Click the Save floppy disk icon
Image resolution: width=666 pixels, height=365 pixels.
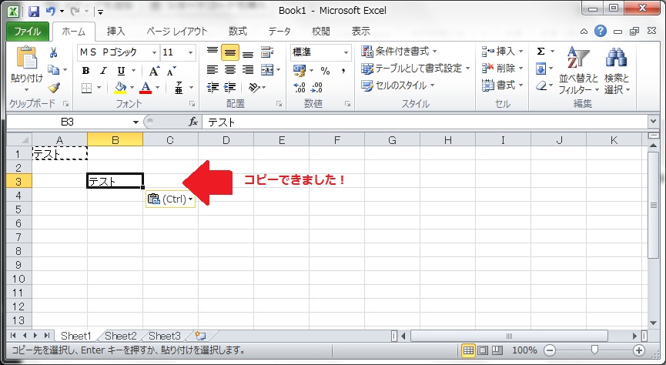[34, 12]
